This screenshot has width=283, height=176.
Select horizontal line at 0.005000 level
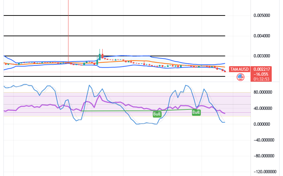(114, 15)
